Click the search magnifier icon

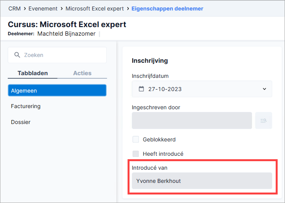(17, 55)
